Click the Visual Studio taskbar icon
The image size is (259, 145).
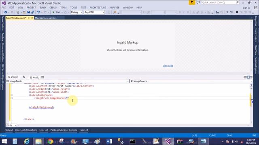pyautogui.click(x=168, y=141)
